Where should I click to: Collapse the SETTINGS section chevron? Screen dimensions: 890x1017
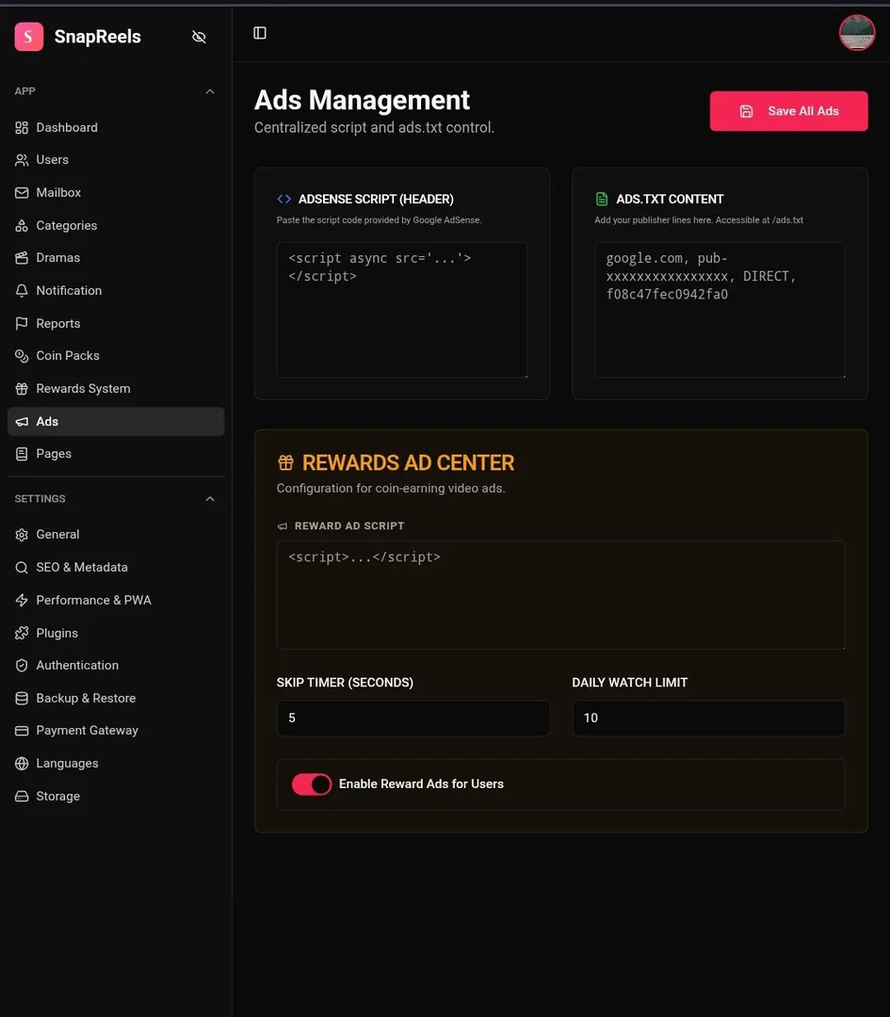click(x=209, y=499)
